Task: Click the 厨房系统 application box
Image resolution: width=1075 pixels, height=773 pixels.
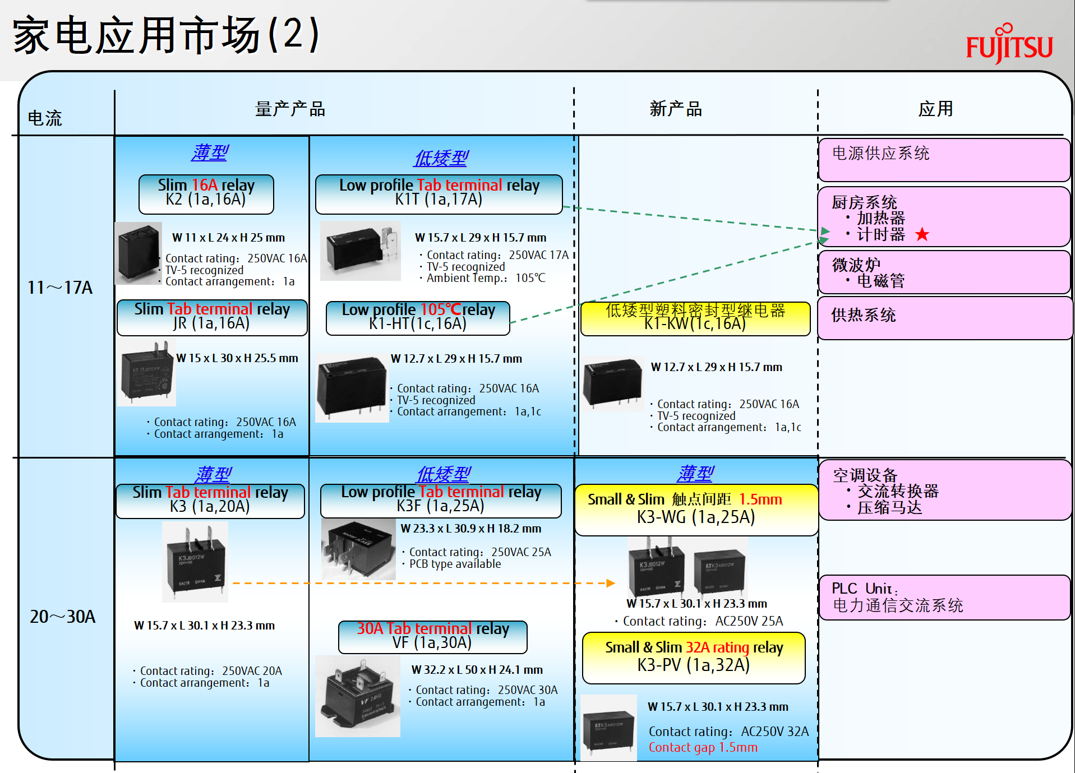Action: 945,217
